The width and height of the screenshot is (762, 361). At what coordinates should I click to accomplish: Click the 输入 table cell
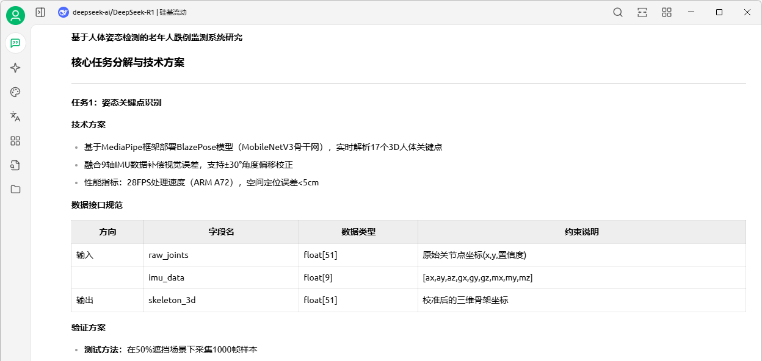[x=107, y=255]
